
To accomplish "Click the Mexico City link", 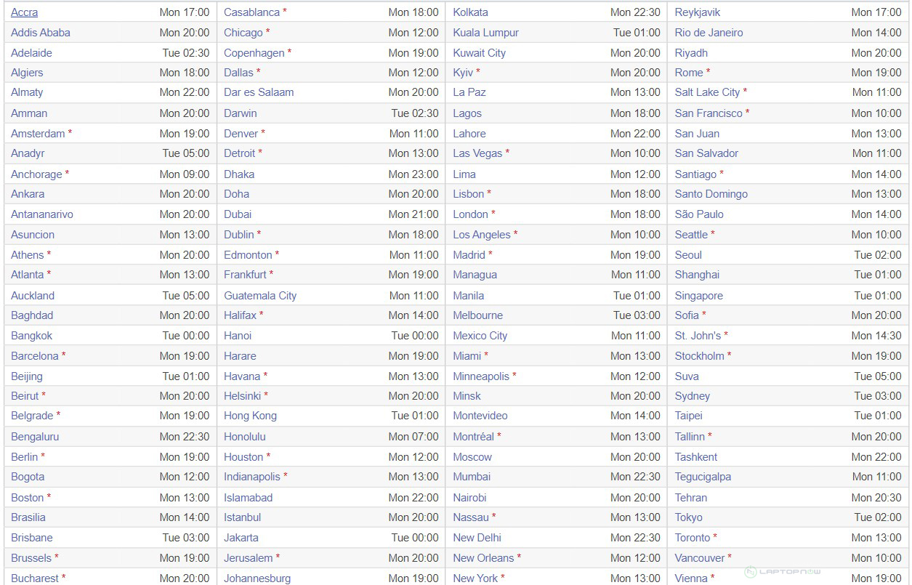I will pos(480,336).
